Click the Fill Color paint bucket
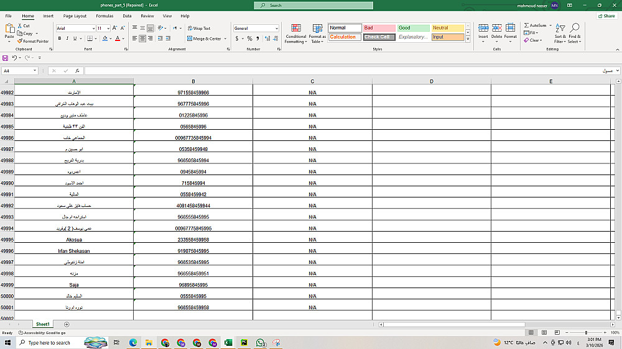Screen dimensions: 622x349 (104, 39)
